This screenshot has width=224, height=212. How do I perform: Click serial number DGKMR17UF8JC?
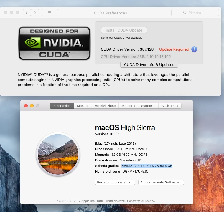pyautogui.click(x=135, y=171)
